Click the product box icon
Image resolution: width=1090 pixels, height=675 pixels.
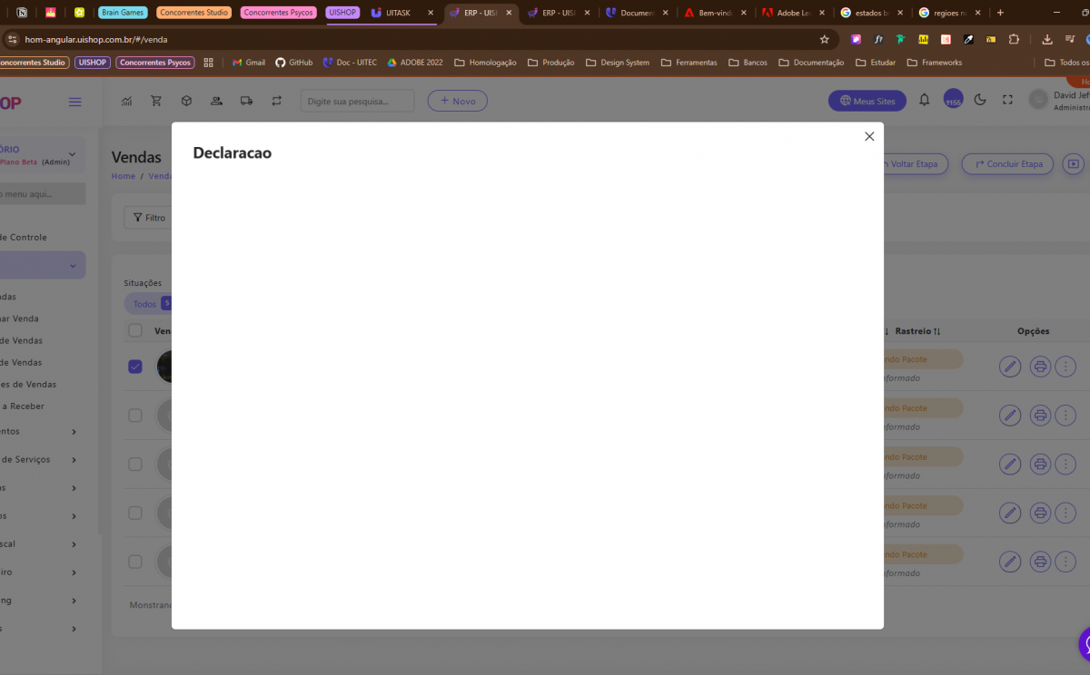pos(186,101)
